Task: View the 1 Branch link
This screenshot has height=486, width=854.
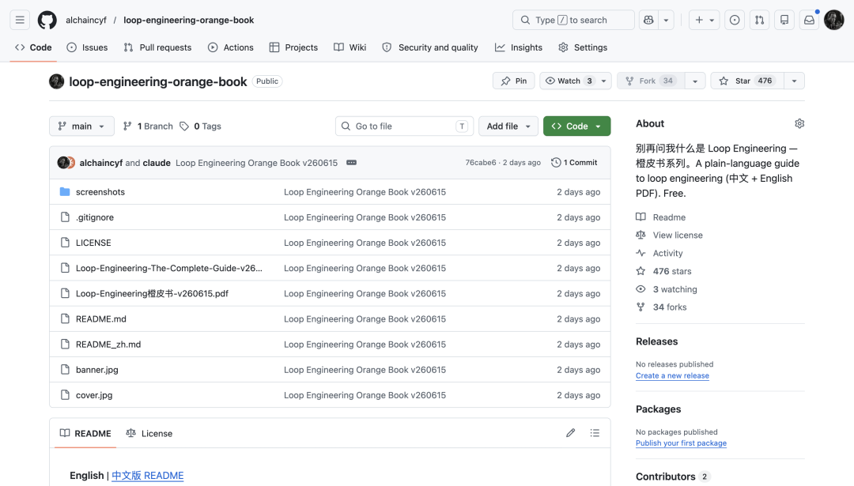Action: (148, 126)
